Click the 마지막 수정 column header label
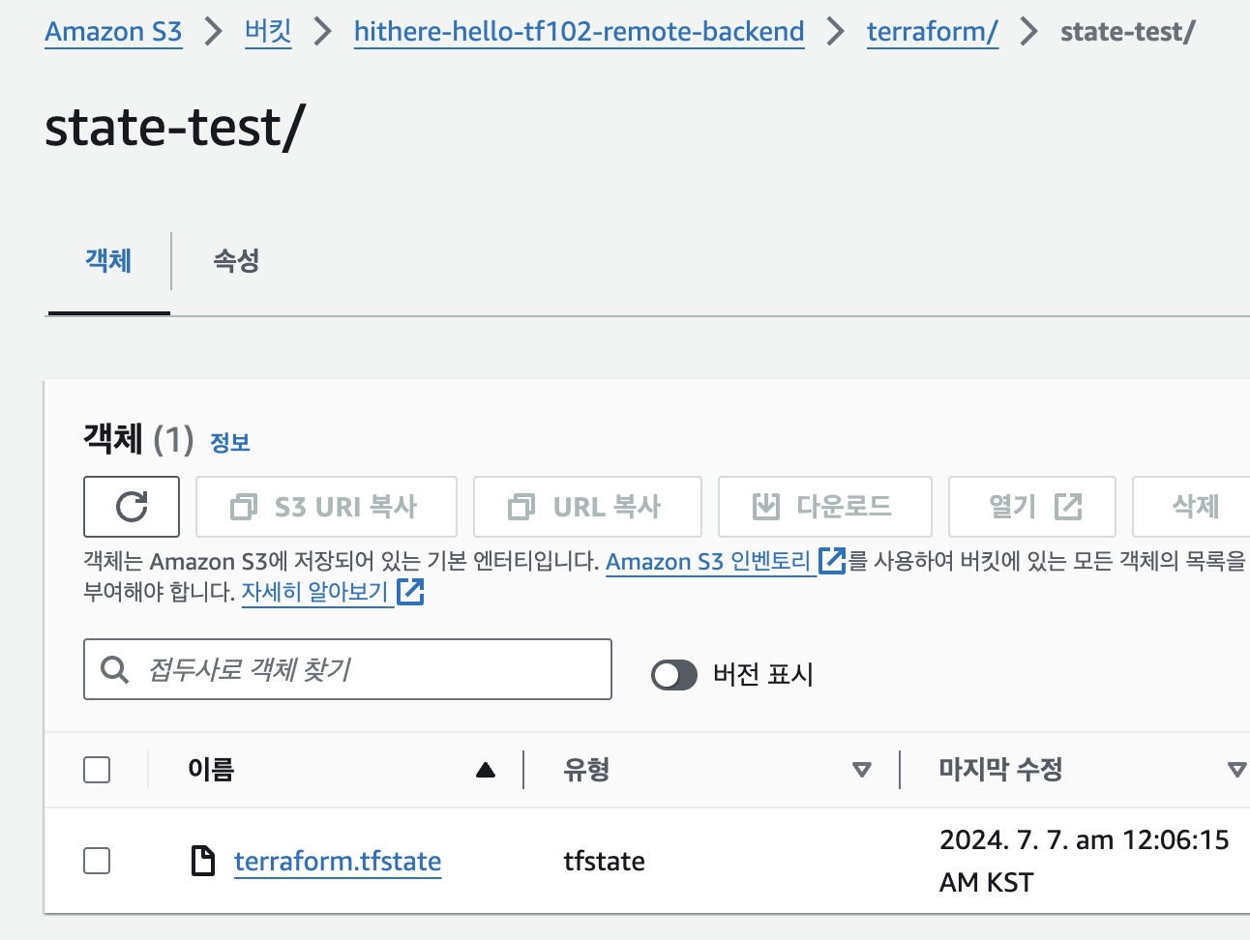Image resolution: width=1250 pixels, height=940 pixels. pos(1000,770)
